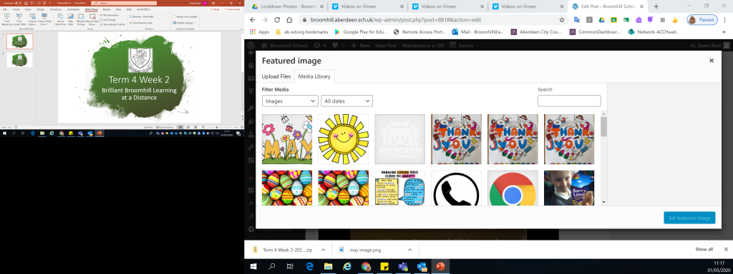Image resolution: width=733 pixels, height=274 pixels.
Task: Toggle Play Narrations checkbox
Action: coord(102,16)
